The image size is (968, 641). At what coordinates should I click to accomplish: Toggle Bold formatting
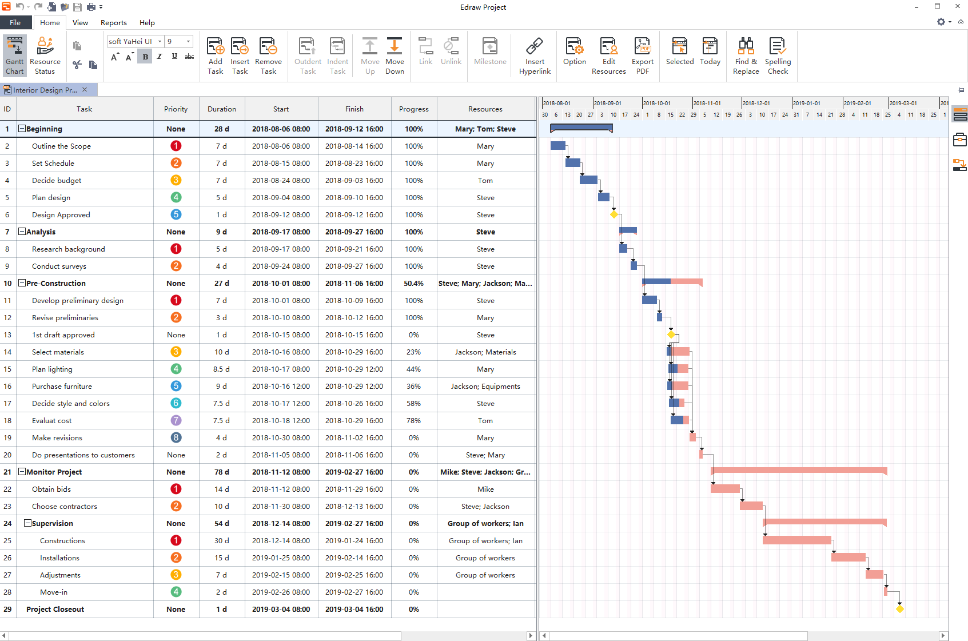[145, 57]
